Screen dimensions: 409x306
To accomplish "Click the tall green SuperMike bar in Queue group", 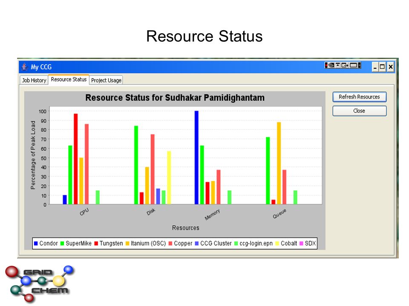I will [x=268, y=171].
